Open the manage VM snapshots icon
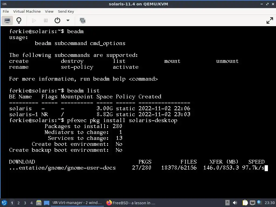 click(x=82, y=20)
